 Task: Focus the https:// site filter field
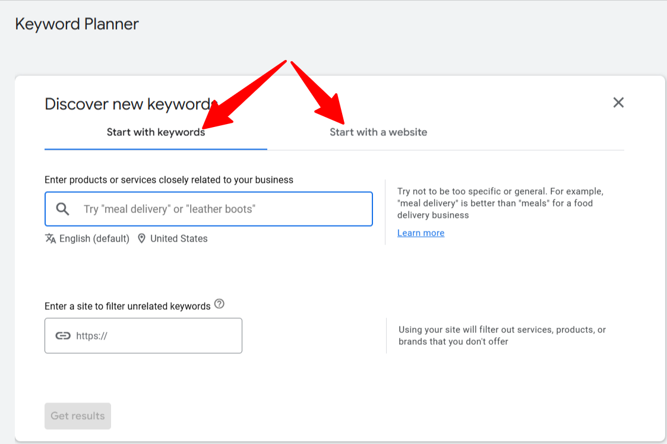[x=143, y=335]
